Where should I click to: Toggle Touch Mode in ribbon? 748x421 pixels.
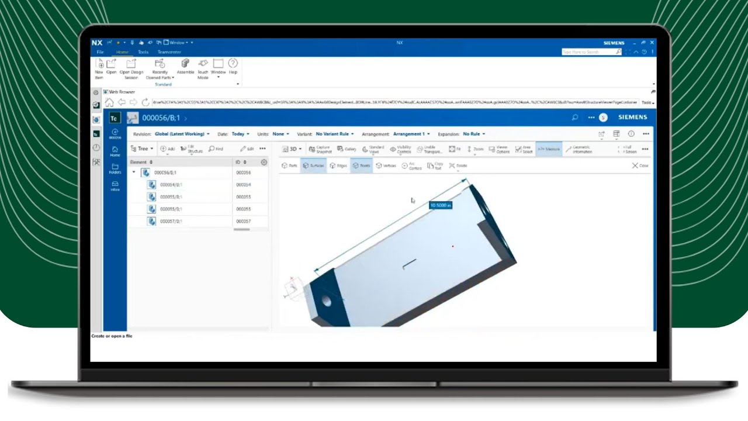coord(203,68)
